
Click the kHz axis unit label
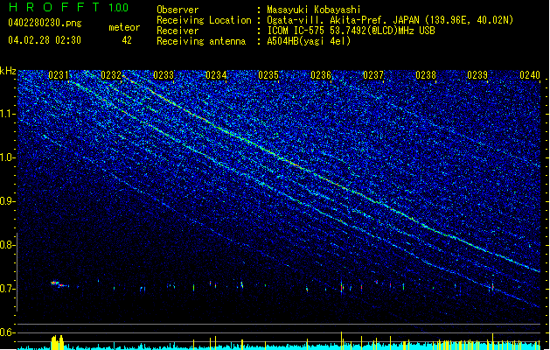pyautogui.click(x=8, y=71)
